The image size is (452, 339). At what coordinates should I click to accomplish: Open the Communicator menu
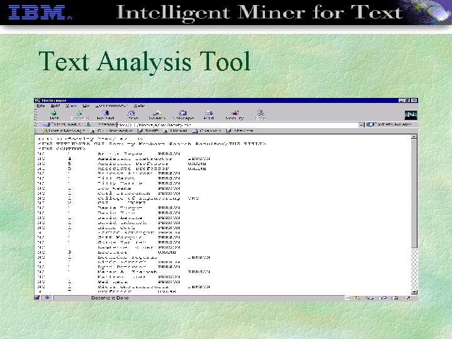[x=112, y=105]
